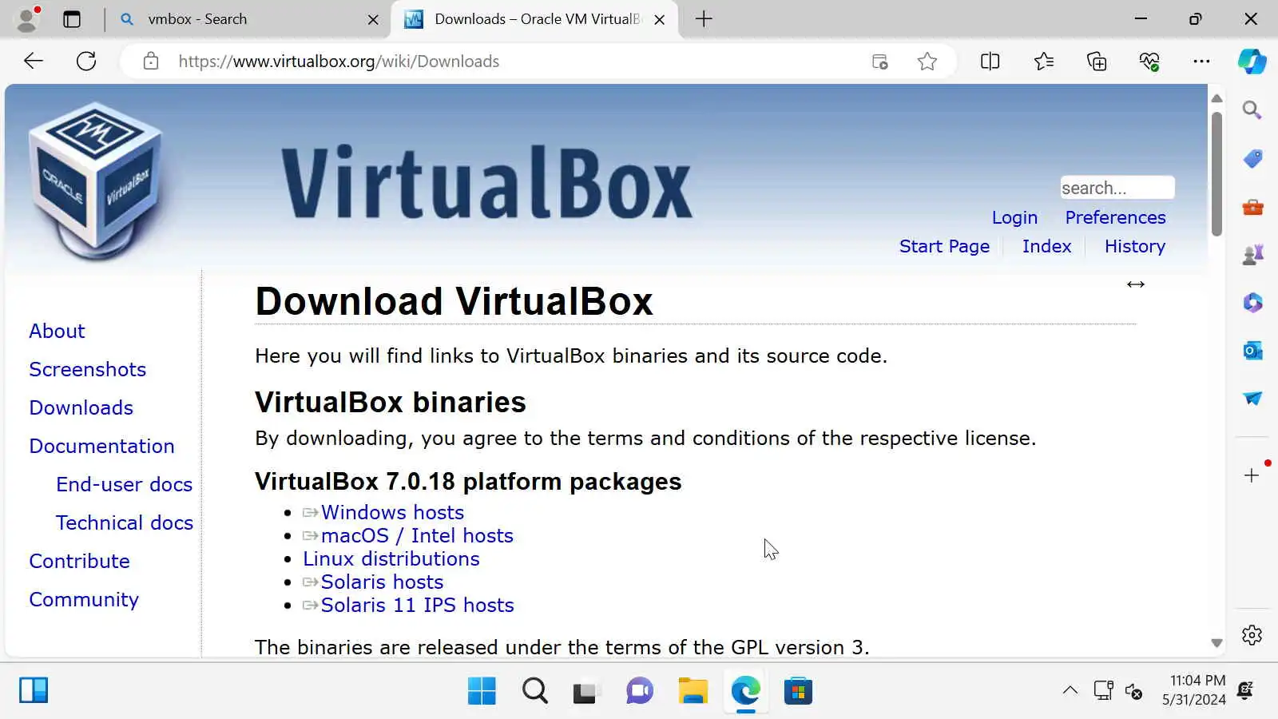This screenshot has width=1278, height=719.
Task: Open Documentation in the left navigation
Action: coord(101,446)
